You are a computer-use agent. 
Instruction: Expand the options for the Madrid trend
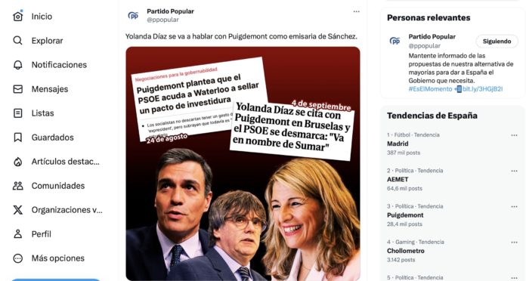coord(514,135)
